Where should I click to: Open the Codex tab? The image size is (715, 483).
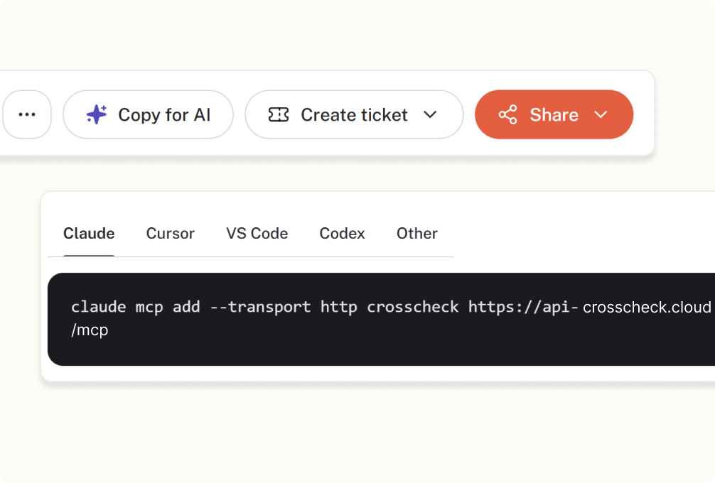click(x=342, y=233)
